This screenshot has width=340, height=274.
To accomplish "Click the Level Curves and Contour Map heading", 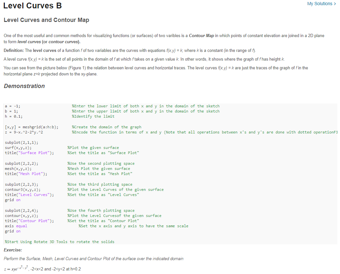I will click(46, 20).
